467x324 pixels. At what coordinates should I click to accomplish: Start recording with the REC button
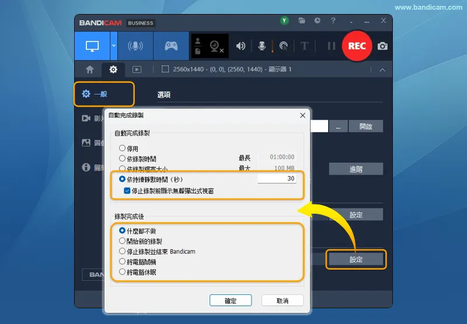click(357, 46)
